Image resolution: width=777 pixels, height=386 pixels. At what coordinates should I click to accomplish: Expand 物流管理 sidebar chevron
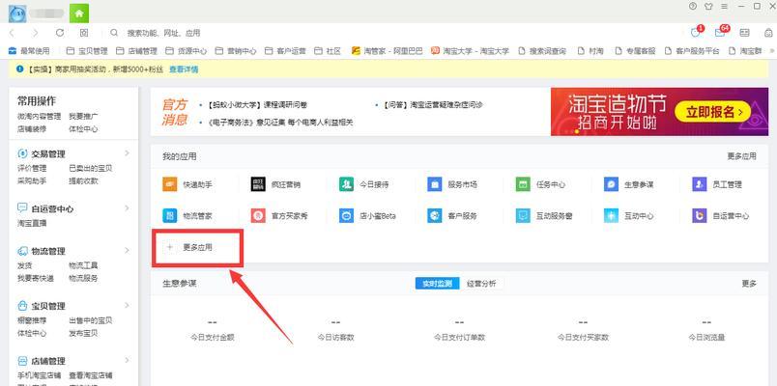(127, 250)
